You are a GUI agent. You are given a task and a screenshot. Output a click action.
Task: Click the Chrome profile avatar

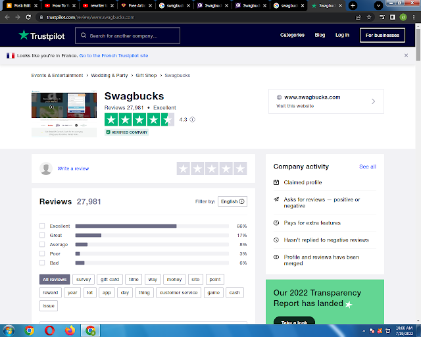403,17
